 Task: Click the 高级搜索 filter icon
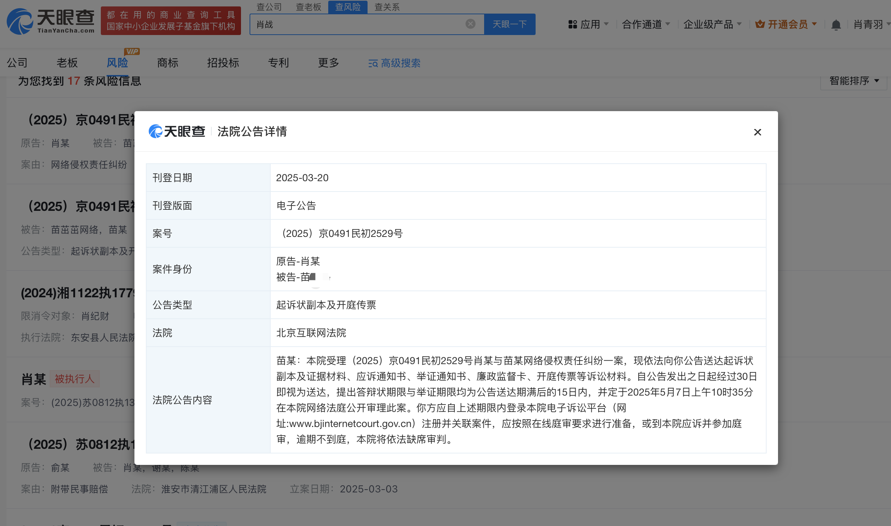[x=373, y=64]
